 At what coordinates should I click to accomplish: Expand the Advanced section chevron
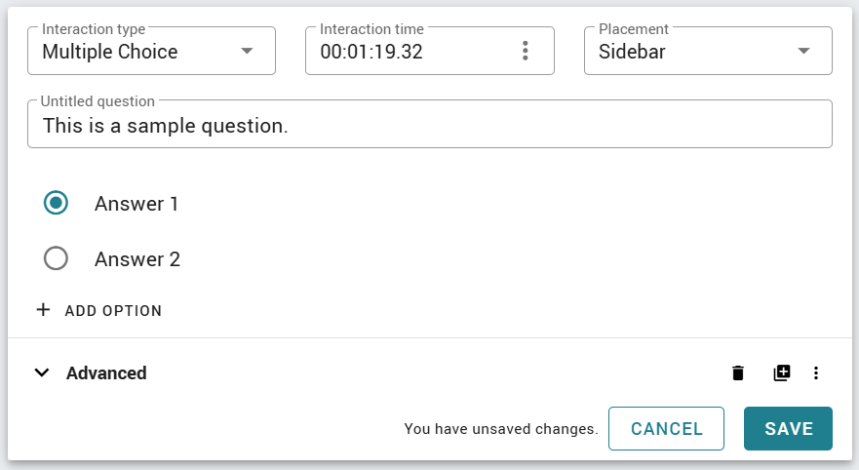pyautogui.click(x=42, y=373)
